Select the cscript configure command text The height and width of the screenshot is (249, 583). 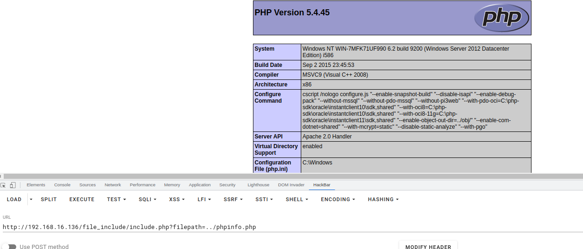411,111
